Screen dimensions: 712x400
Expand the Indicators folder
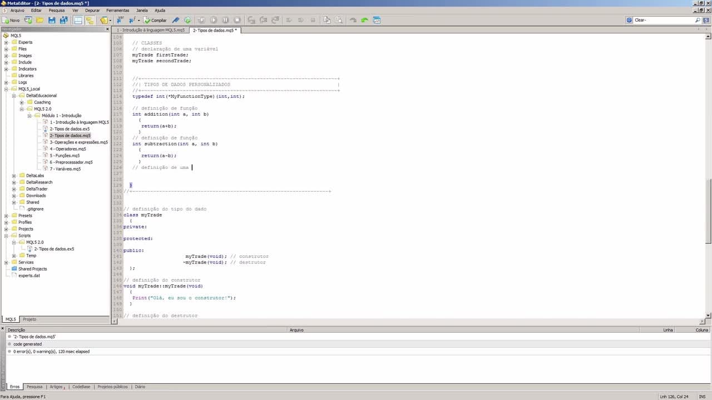coord(6,69)
